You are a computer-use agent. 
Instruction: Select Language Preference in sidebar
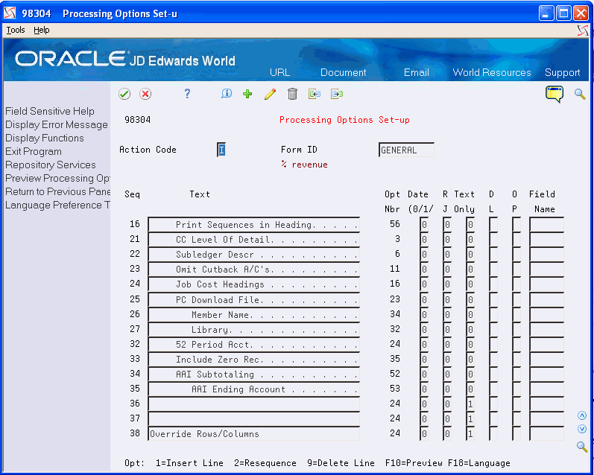[57, 205]
